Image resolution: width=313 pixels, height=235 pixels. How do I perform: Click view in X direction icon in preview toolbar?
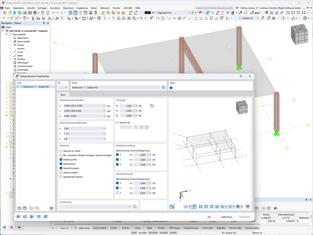click(201, 207)
